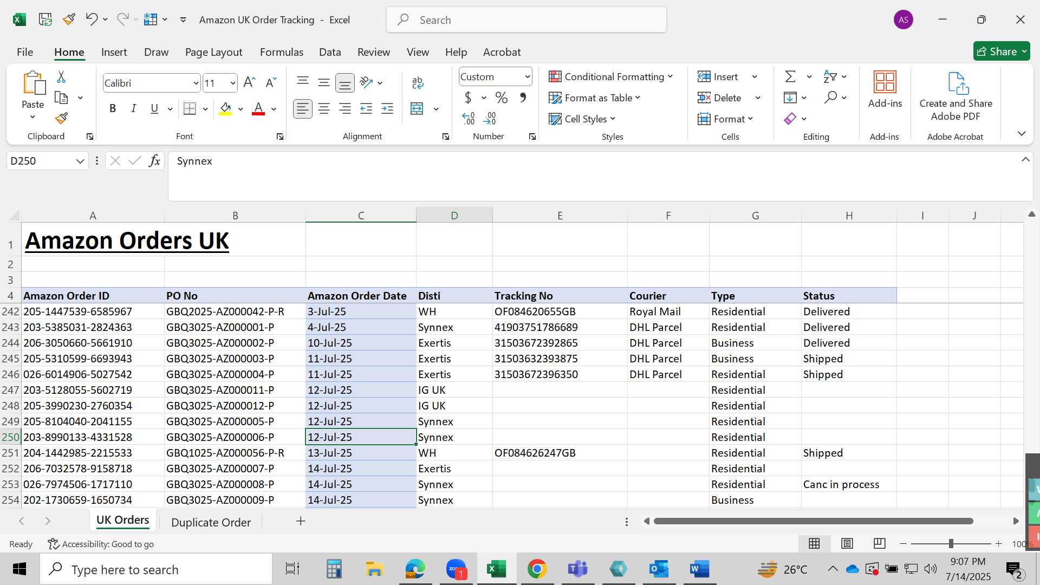Switch to Duplicate Order sheet tab
Viewport: 1040px width, 585px height.
point(211,522)
